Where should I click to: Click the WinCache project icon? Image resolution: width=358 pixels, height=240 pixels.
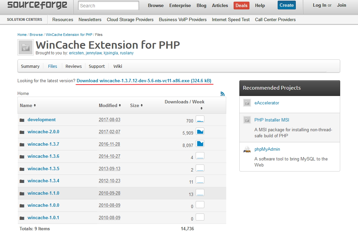tap(26, 47)
